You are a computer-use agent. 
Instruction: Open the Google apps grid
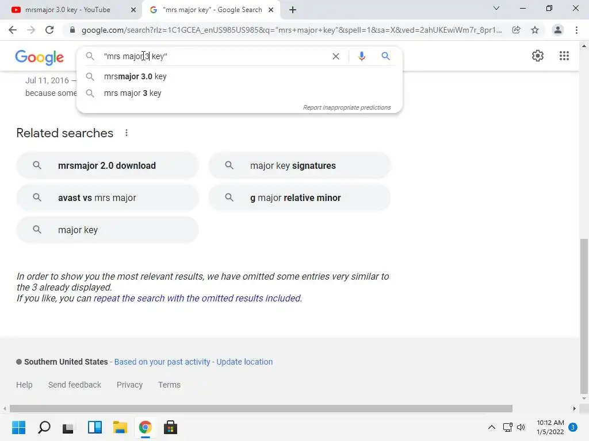564,56
